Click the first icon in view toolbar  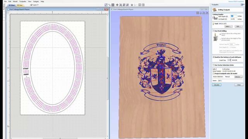(x=106, y=5)
